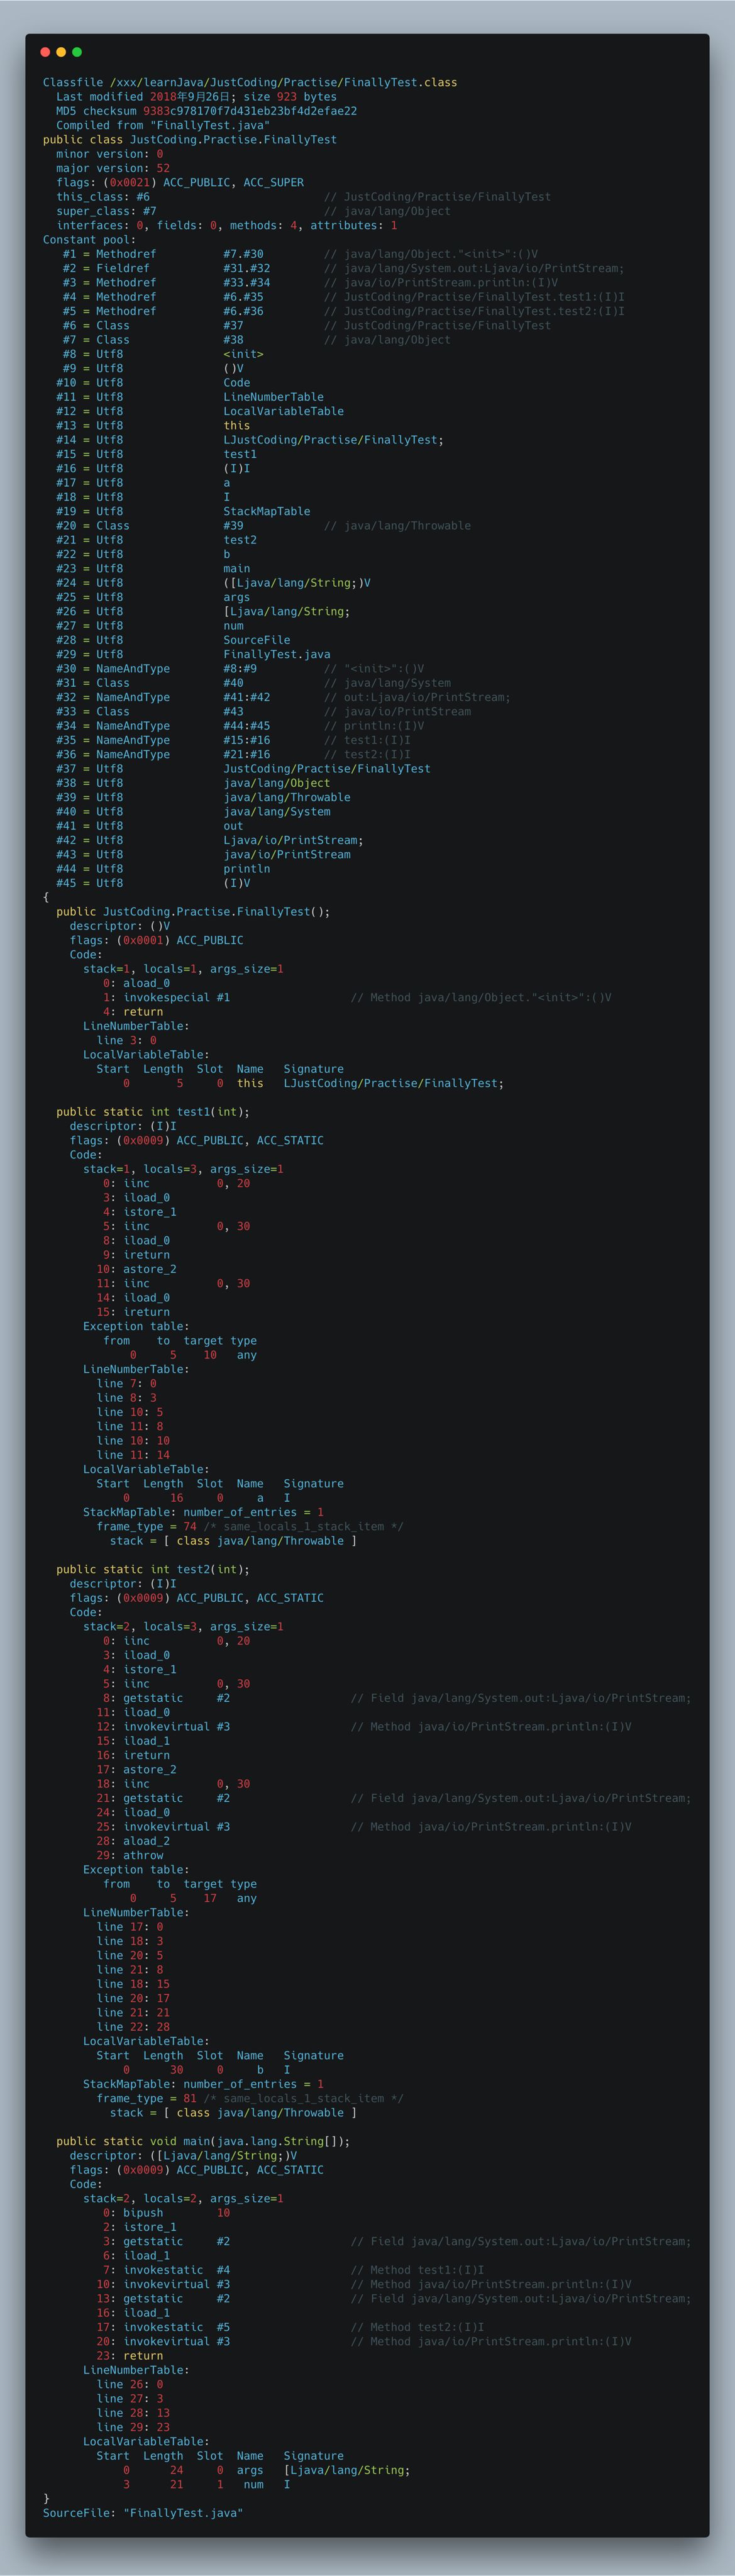The height and width of the screenshot is (2576, 735).
Task: Click the red close dot of the code window
Action: [x=45, y=52]
